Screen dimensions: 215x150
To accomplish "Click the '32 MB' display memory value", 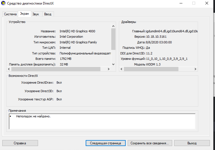I will (x=64, y=64).
